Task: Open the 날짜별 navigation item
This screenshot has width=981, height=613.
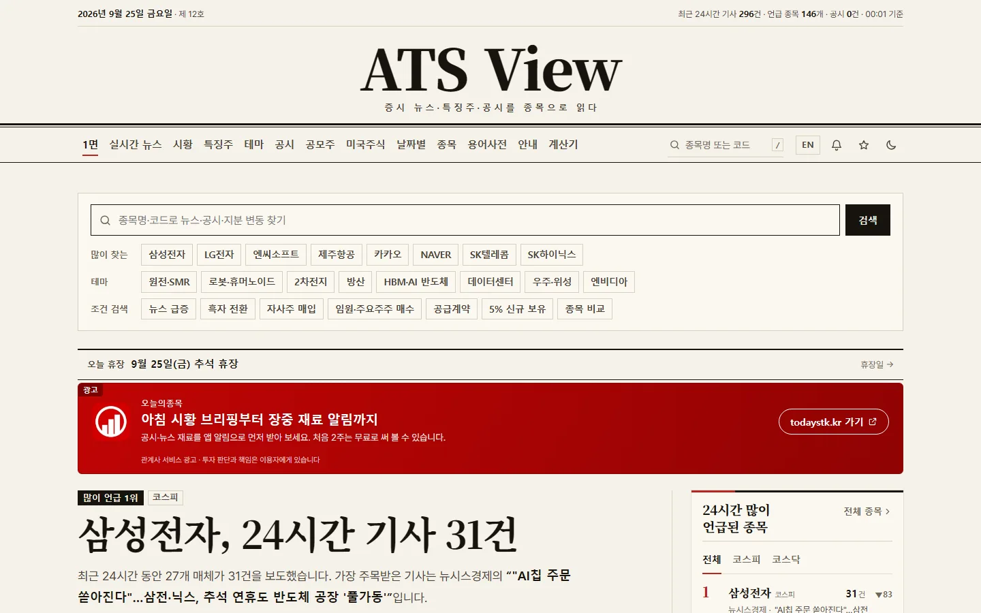Action: point(411,144)
